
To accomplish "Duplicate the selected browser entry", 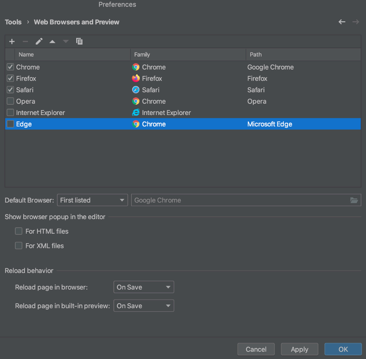I will (x=79, y=41).
